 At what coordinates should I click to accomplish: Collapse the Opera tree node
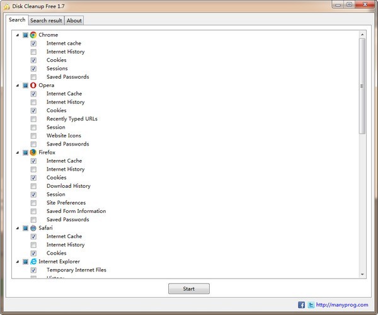[18, 86]
